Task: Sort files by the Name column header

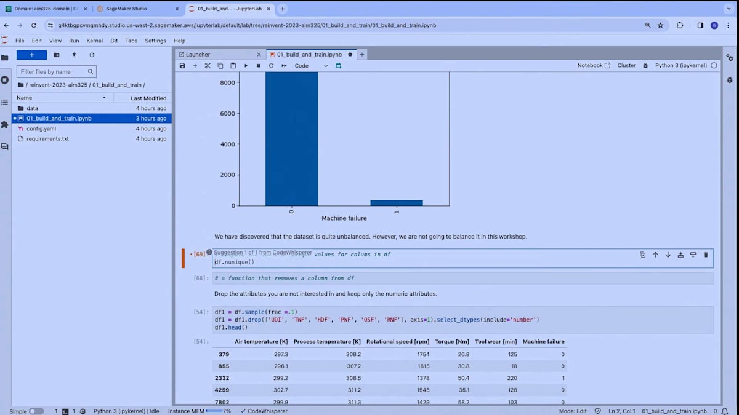Action: [62, 98]
